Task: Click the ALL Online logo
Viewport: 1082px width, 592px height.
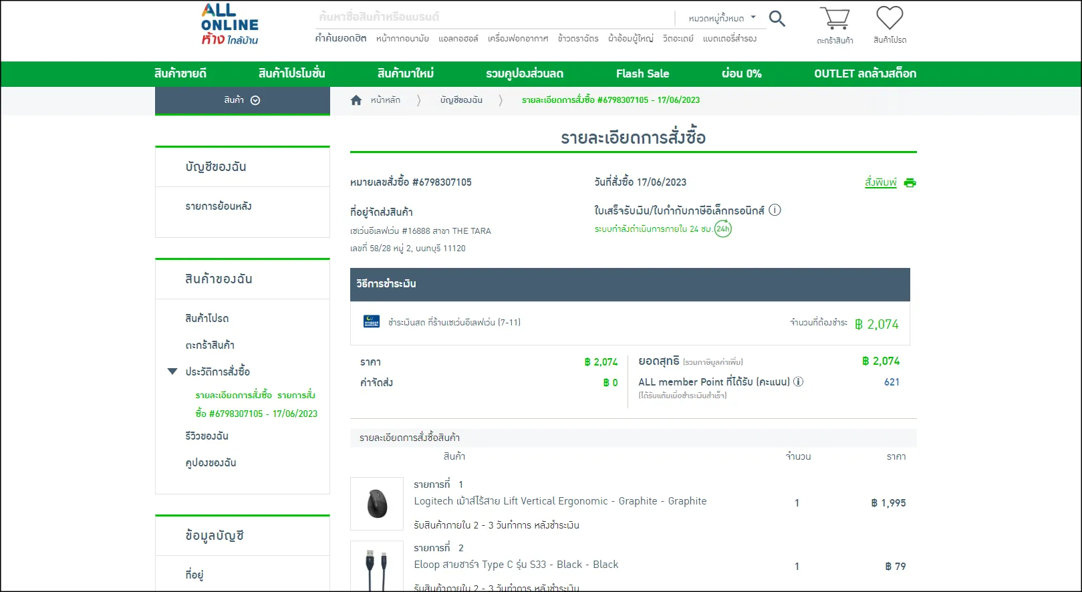Action: tap(229, 25)
